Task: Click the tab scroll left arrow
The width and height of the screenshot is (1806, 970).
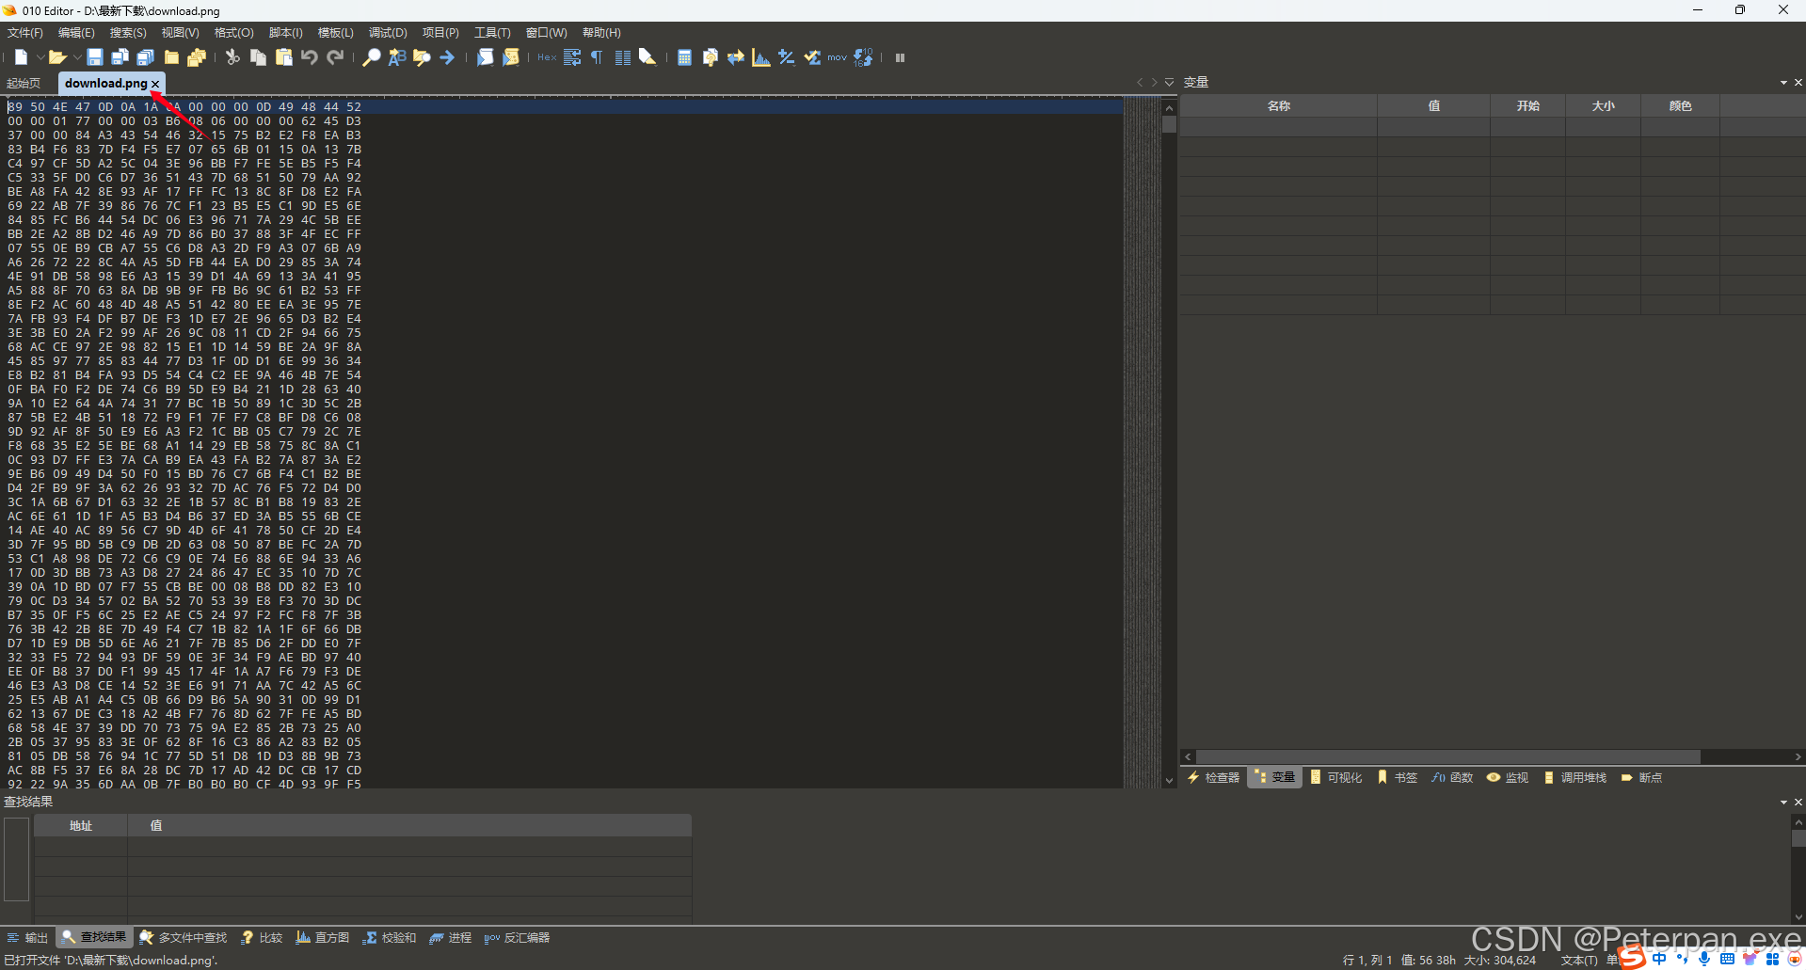Action: (1140, 83)
